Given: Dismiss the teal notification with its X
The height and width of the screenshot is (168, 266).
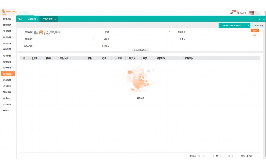Looking at the screenshot, I should (x=248, y=26).
